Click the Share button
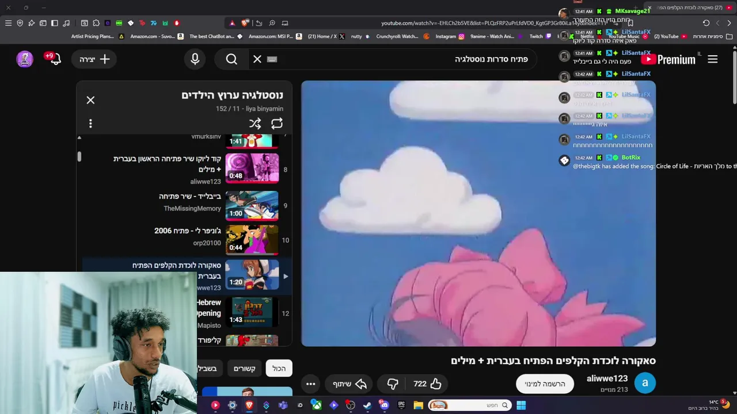Viewport: 737px width, 414px height. point(350,384)
